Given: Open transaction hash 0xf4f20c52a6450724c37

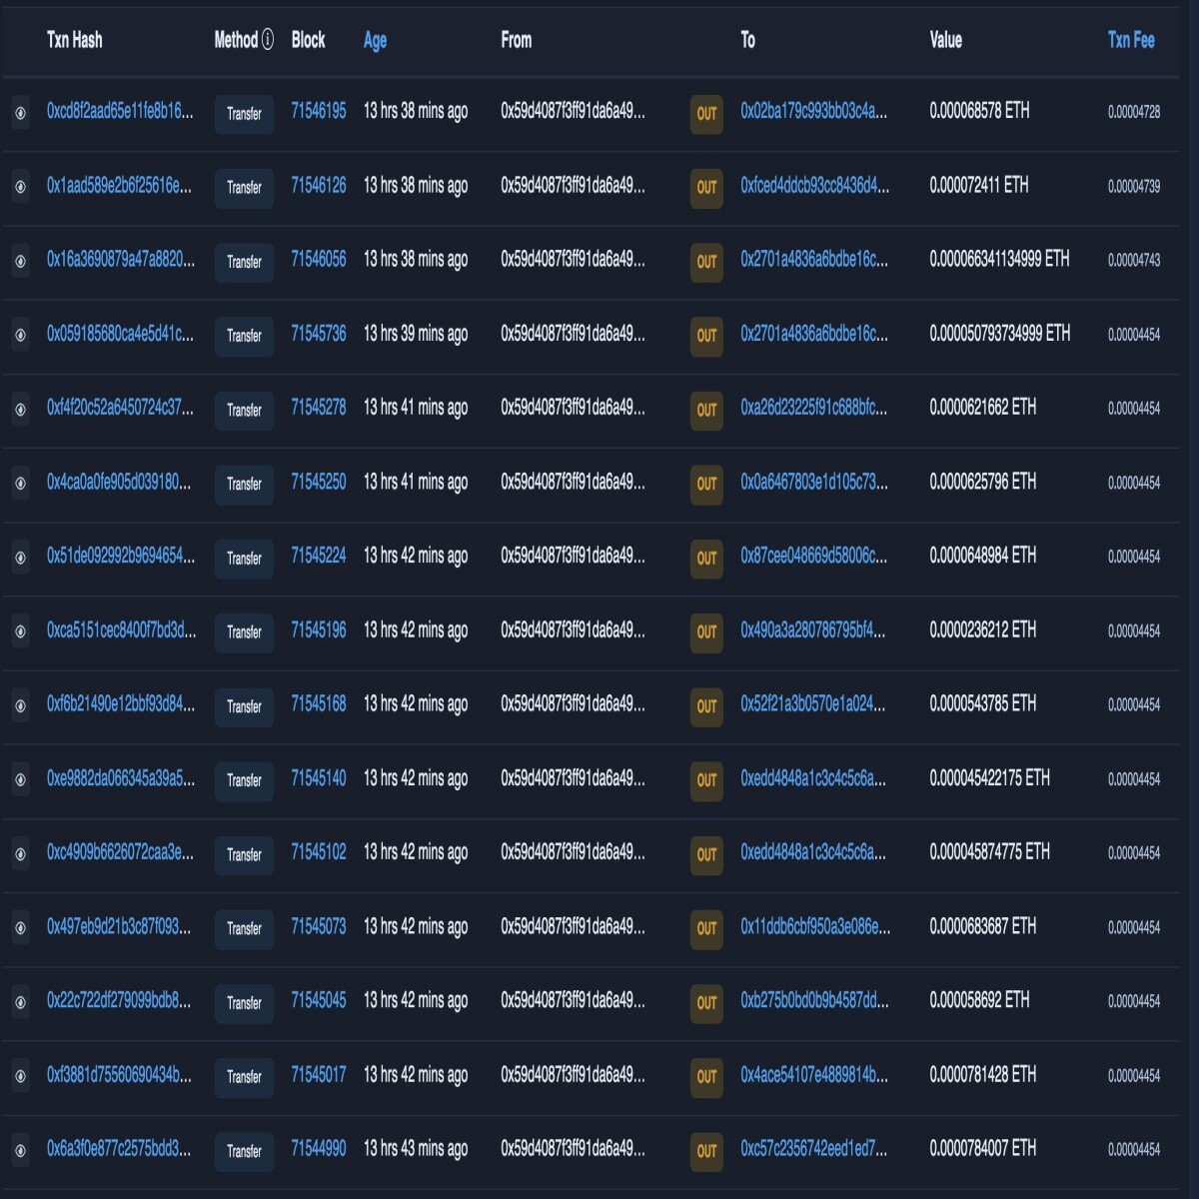Looking at the screenshot, I should pos(120,408).
